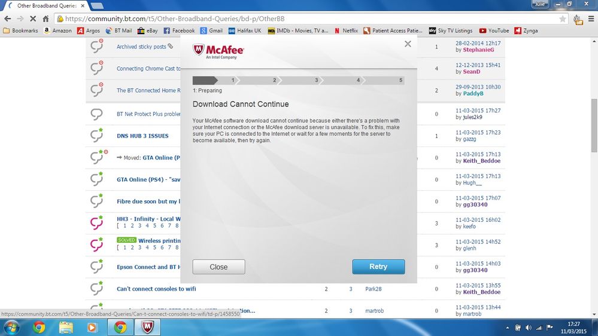Open the Gmail bookmark
598x336 pixels.
211,30
